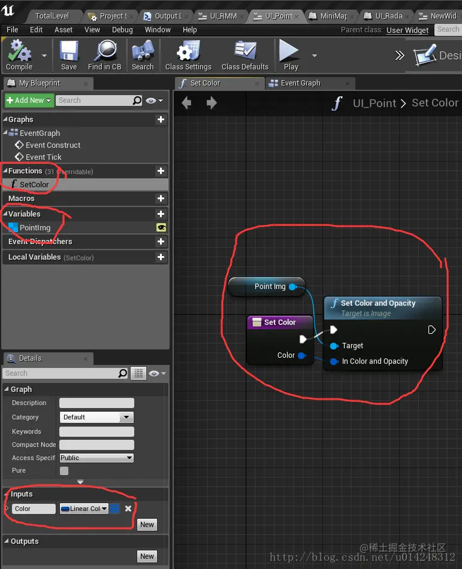Open the View menu
The image size is (462, 569).
(x=92, y=30)
